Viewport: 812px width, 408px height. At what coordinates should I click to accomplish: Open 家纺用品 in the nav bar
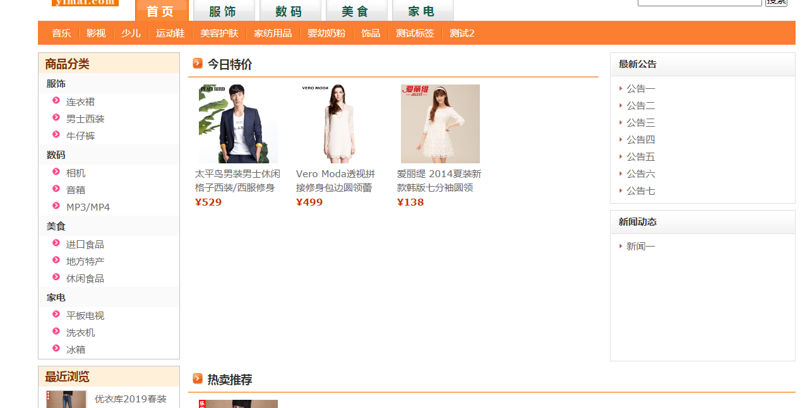[273, 33]
